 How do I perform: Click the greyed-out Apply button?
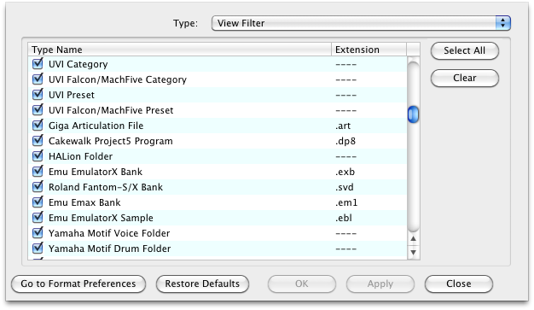click(380, 284)
